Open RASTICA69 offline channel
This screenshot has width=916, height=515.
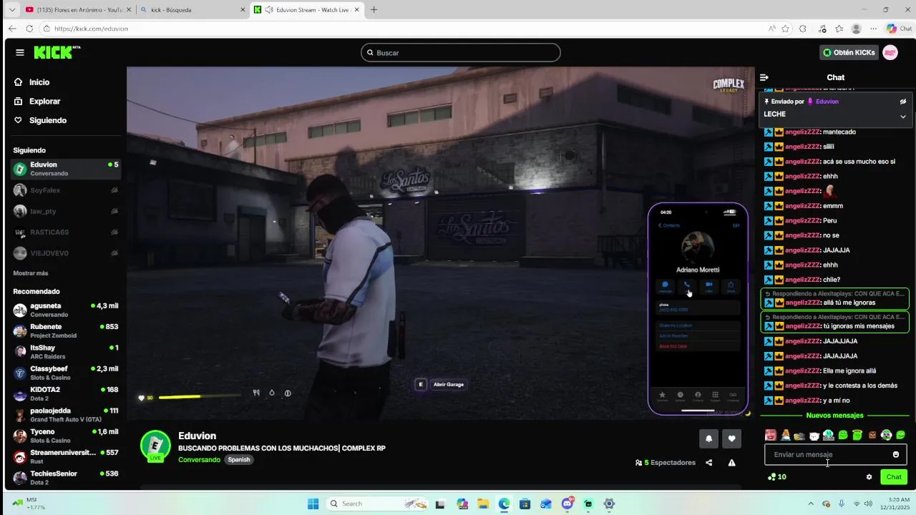66,232
